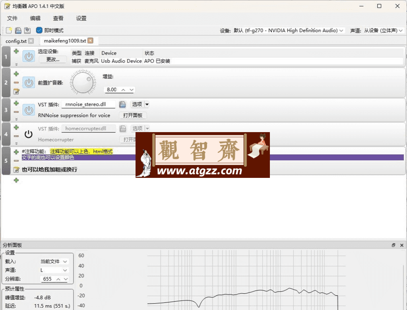Increase the 分辨率 with up arrow

(x=58, y=279)
